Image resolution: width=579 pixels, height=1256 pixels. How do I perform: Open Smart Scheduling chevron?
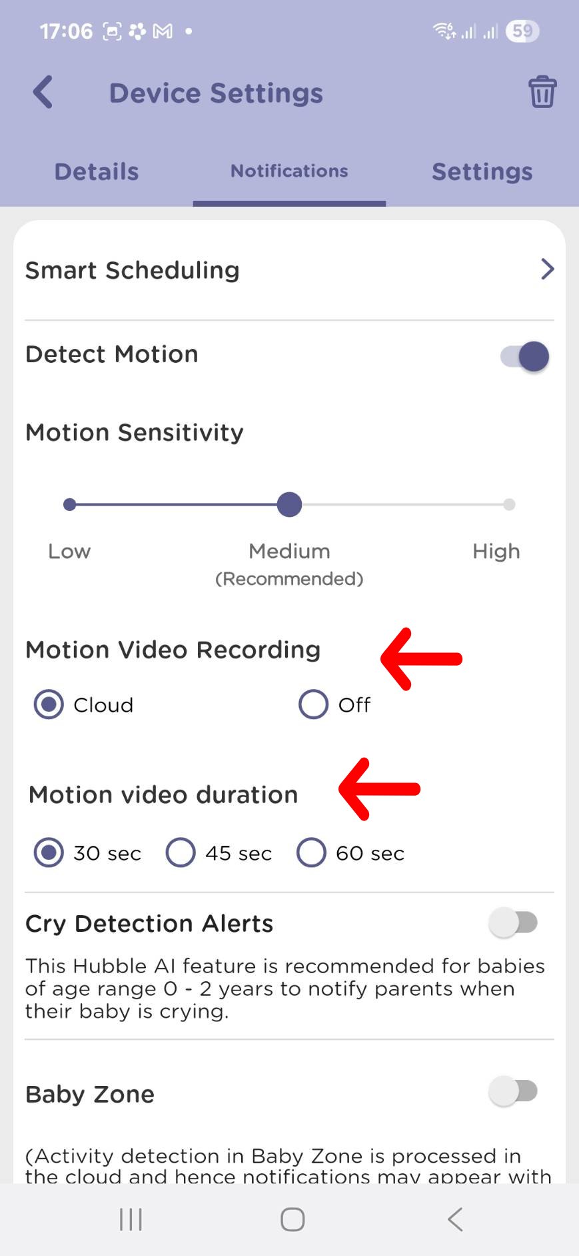pyautogui.click(x=547, y=269)
